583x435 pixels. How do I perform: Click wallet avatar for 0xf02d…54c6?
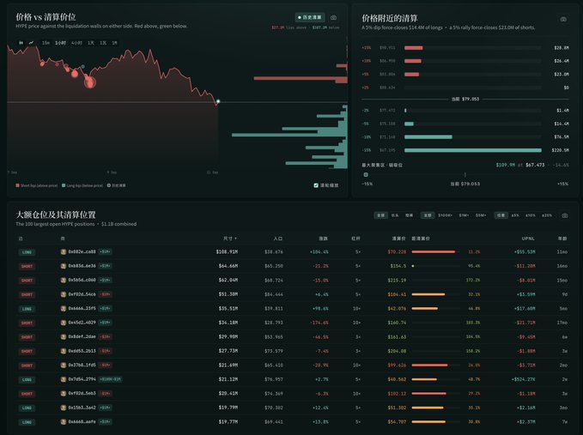coord(64,294)
